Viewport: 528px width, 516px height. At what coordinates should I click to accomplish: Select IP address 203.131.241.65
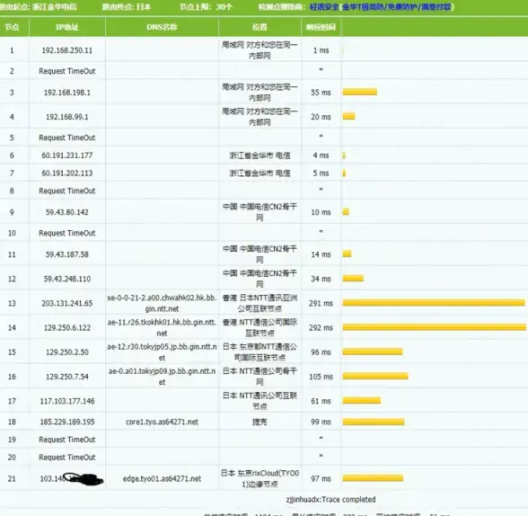click(x=67, y=303)
